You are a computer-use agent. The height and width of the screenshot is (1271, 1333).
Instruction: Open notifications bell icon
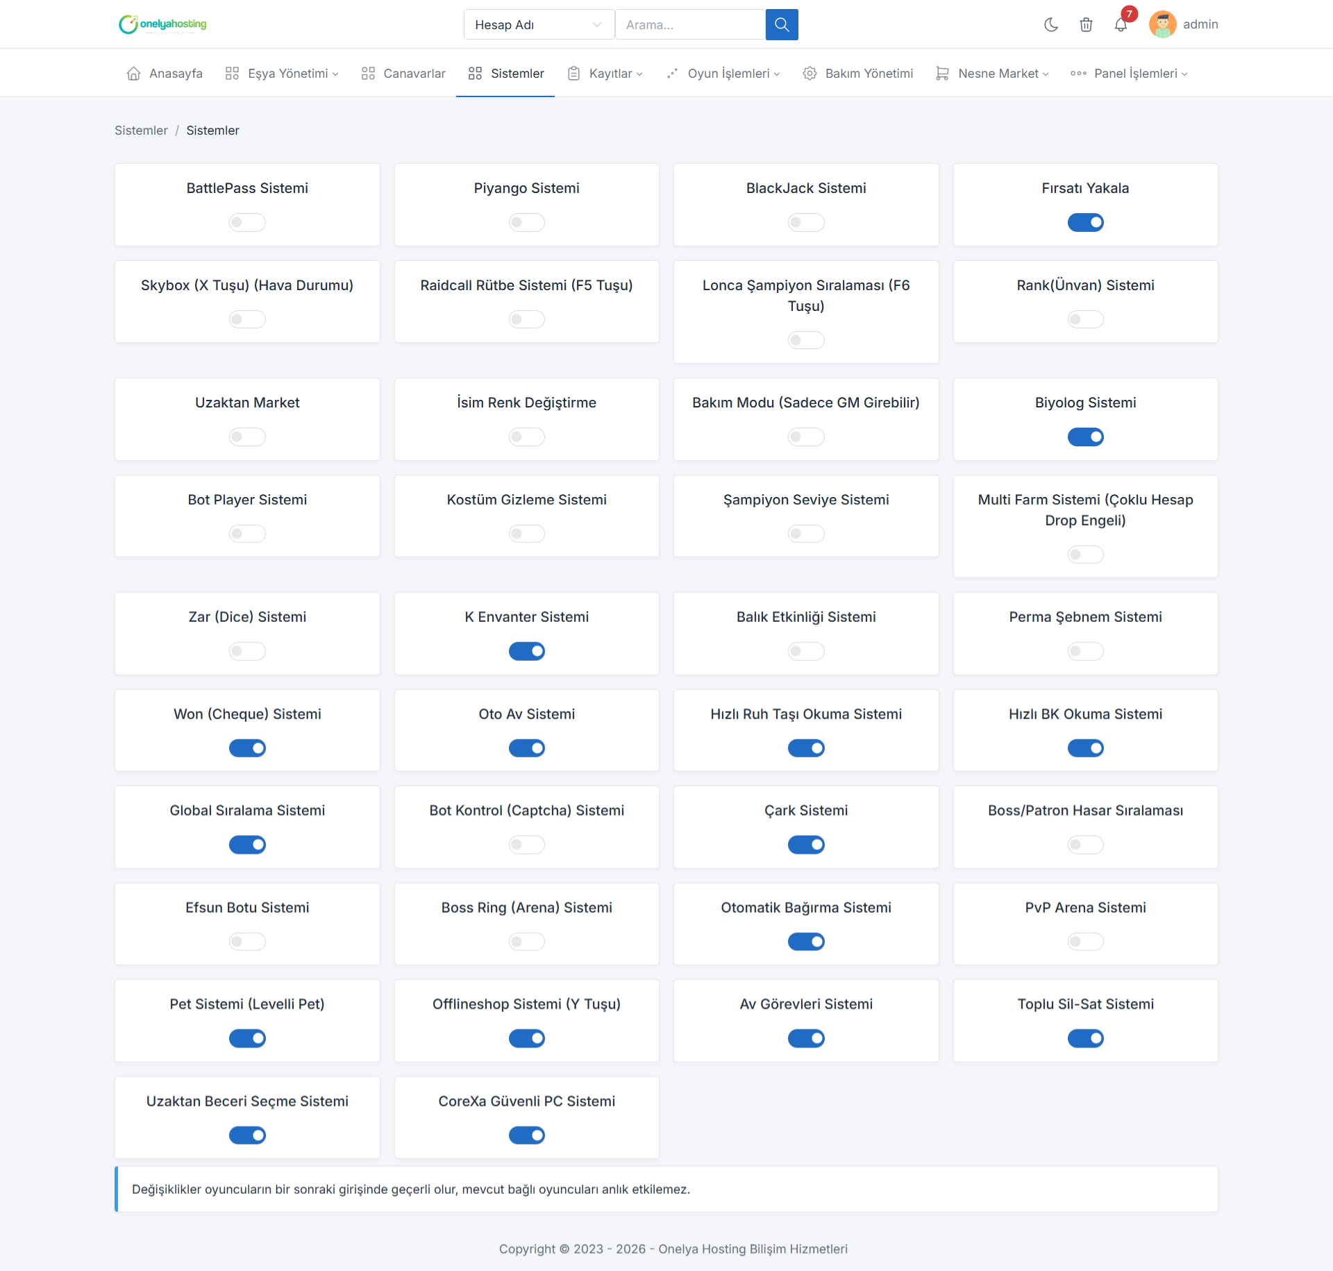coord(1121,24)
